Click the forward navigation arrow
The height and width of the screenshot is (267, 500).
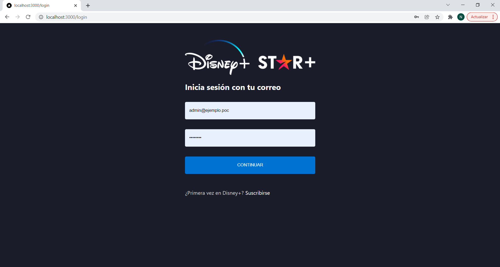17,17
